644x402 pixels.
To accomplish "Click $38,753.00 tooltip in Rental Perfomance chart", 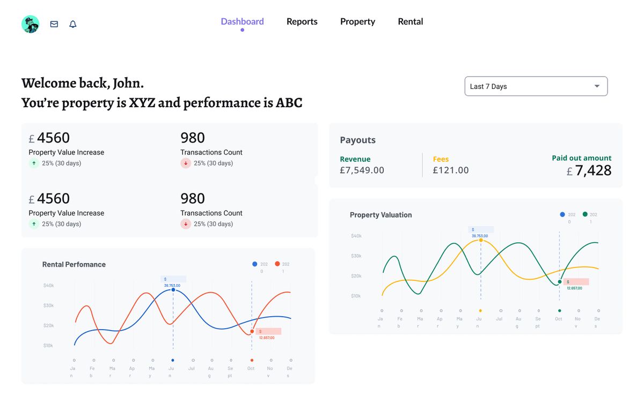I will [x=173, y=282].
